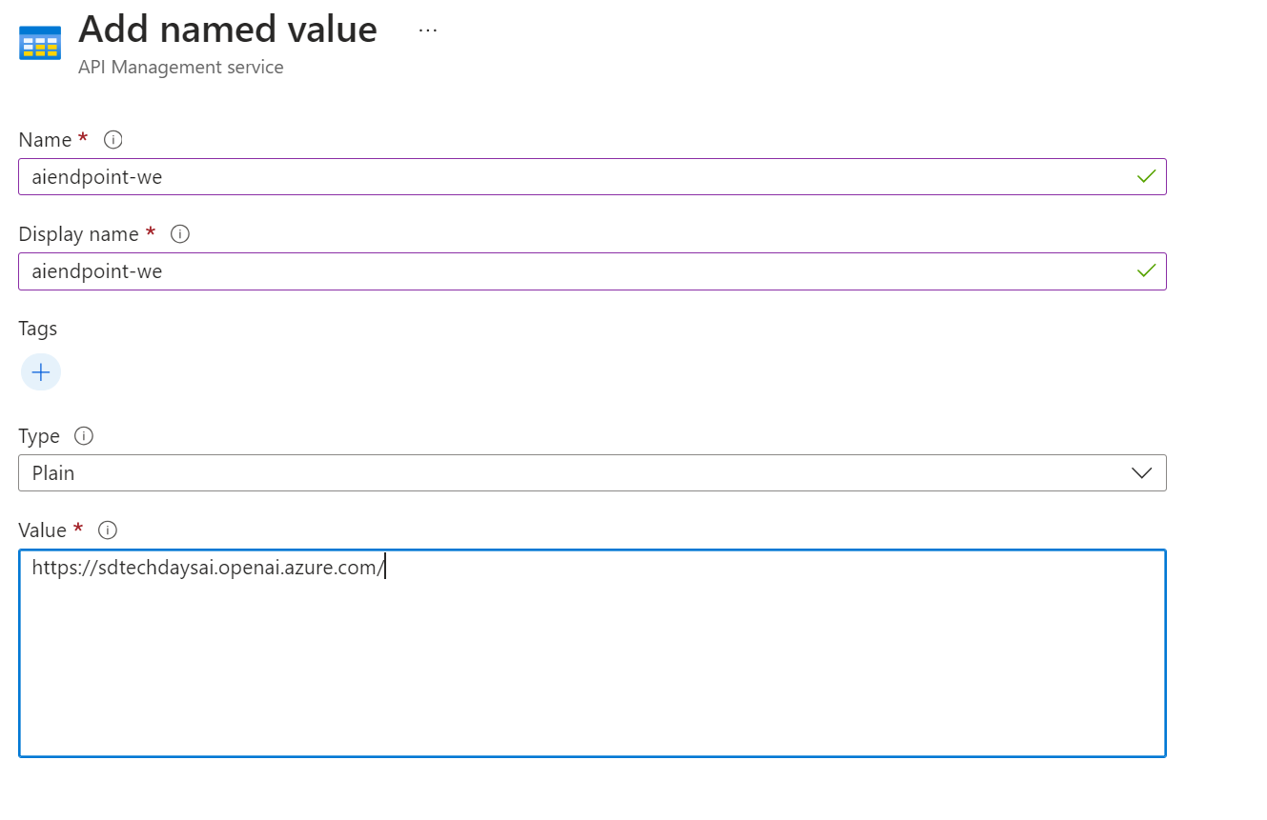The image size is (1267, 820).
Task: Focus the Name field containing aiendpoint-we
Action: [572, 177]
